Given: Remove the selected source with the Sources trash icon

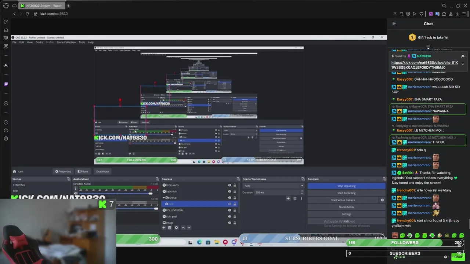Looking at the screenshot, I should pos(169,228).
